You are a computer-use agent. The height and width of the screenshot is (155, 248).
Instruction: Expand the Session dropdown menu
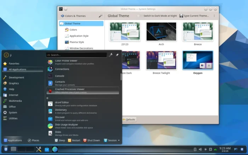(x=112, y=140)
